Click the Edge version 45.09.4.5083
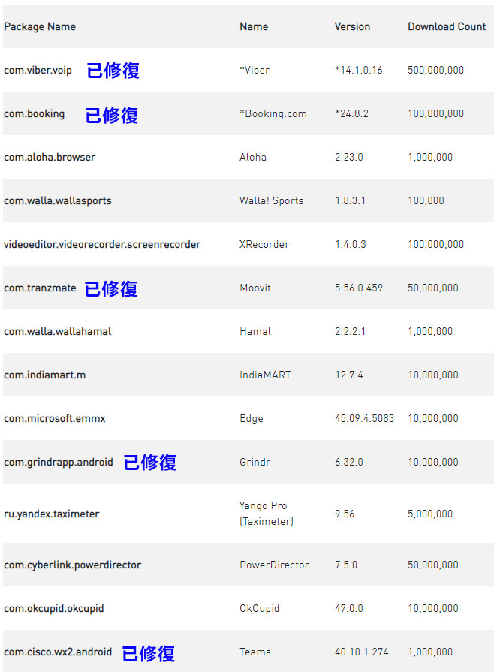The width and height of the screenshot is (497, 672). (364, 418)
